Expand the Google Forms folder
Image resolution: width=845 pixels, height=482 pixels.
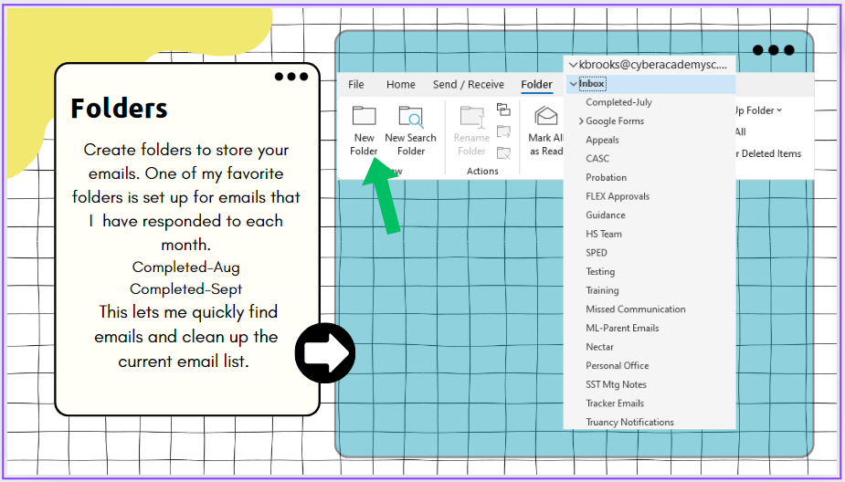[581, 121]
